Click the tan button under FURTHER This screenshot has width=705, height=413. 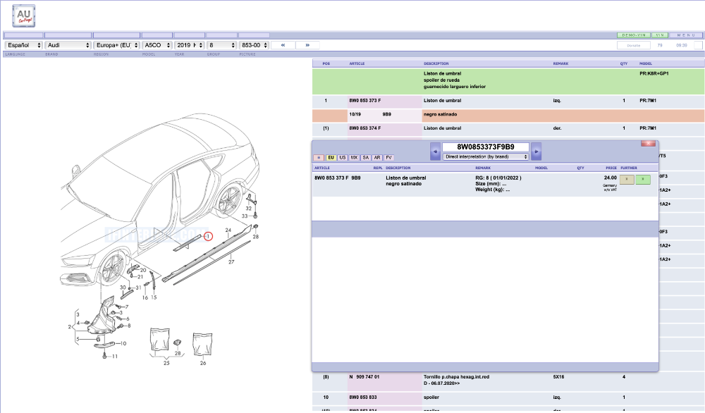tap(627, 179)
